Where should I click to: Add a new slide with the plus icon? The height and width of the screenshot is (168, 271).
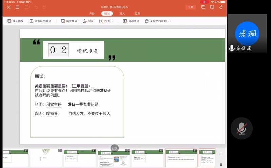(x=221, y=154)
